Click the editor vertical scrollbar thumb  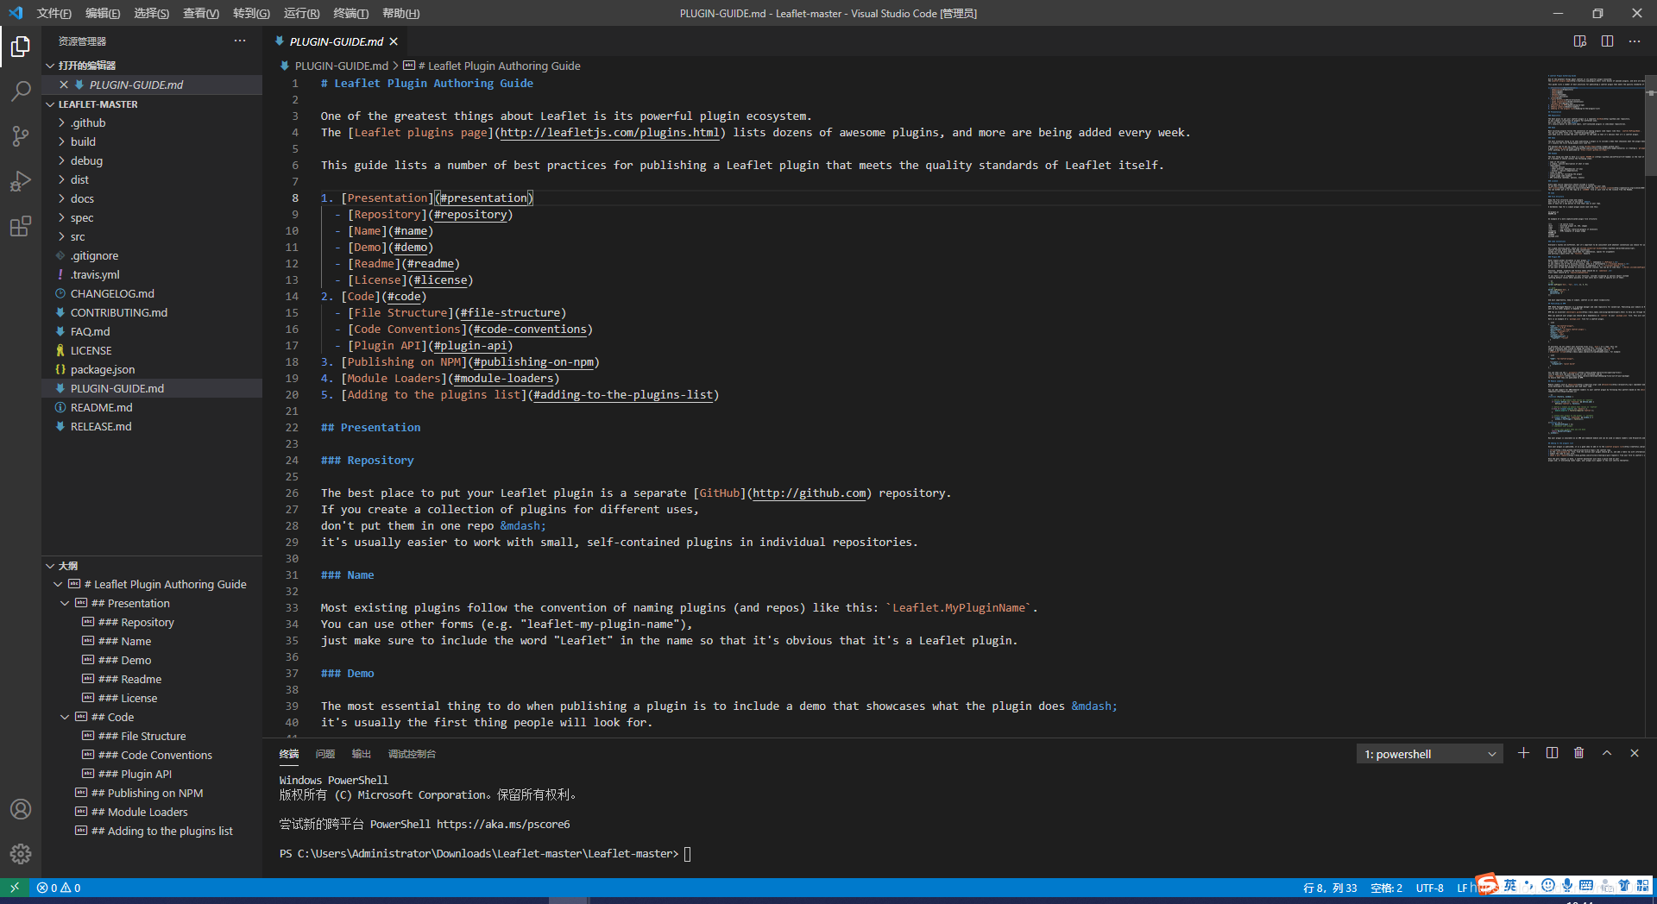tap(1651, 126)
